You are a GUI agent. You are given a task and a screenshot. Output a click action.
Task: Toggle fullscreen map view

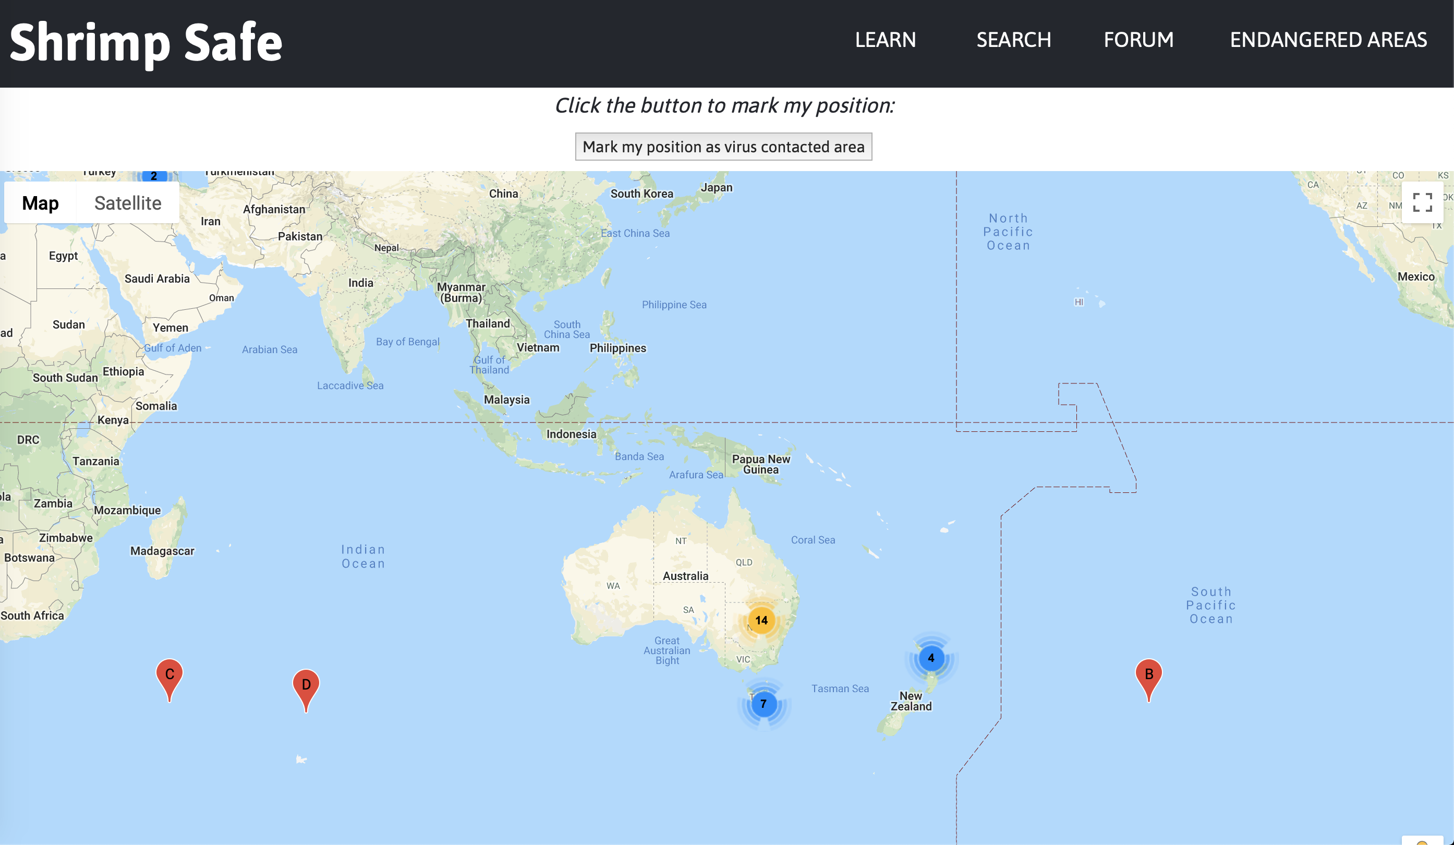click(x=1422, y=202)
